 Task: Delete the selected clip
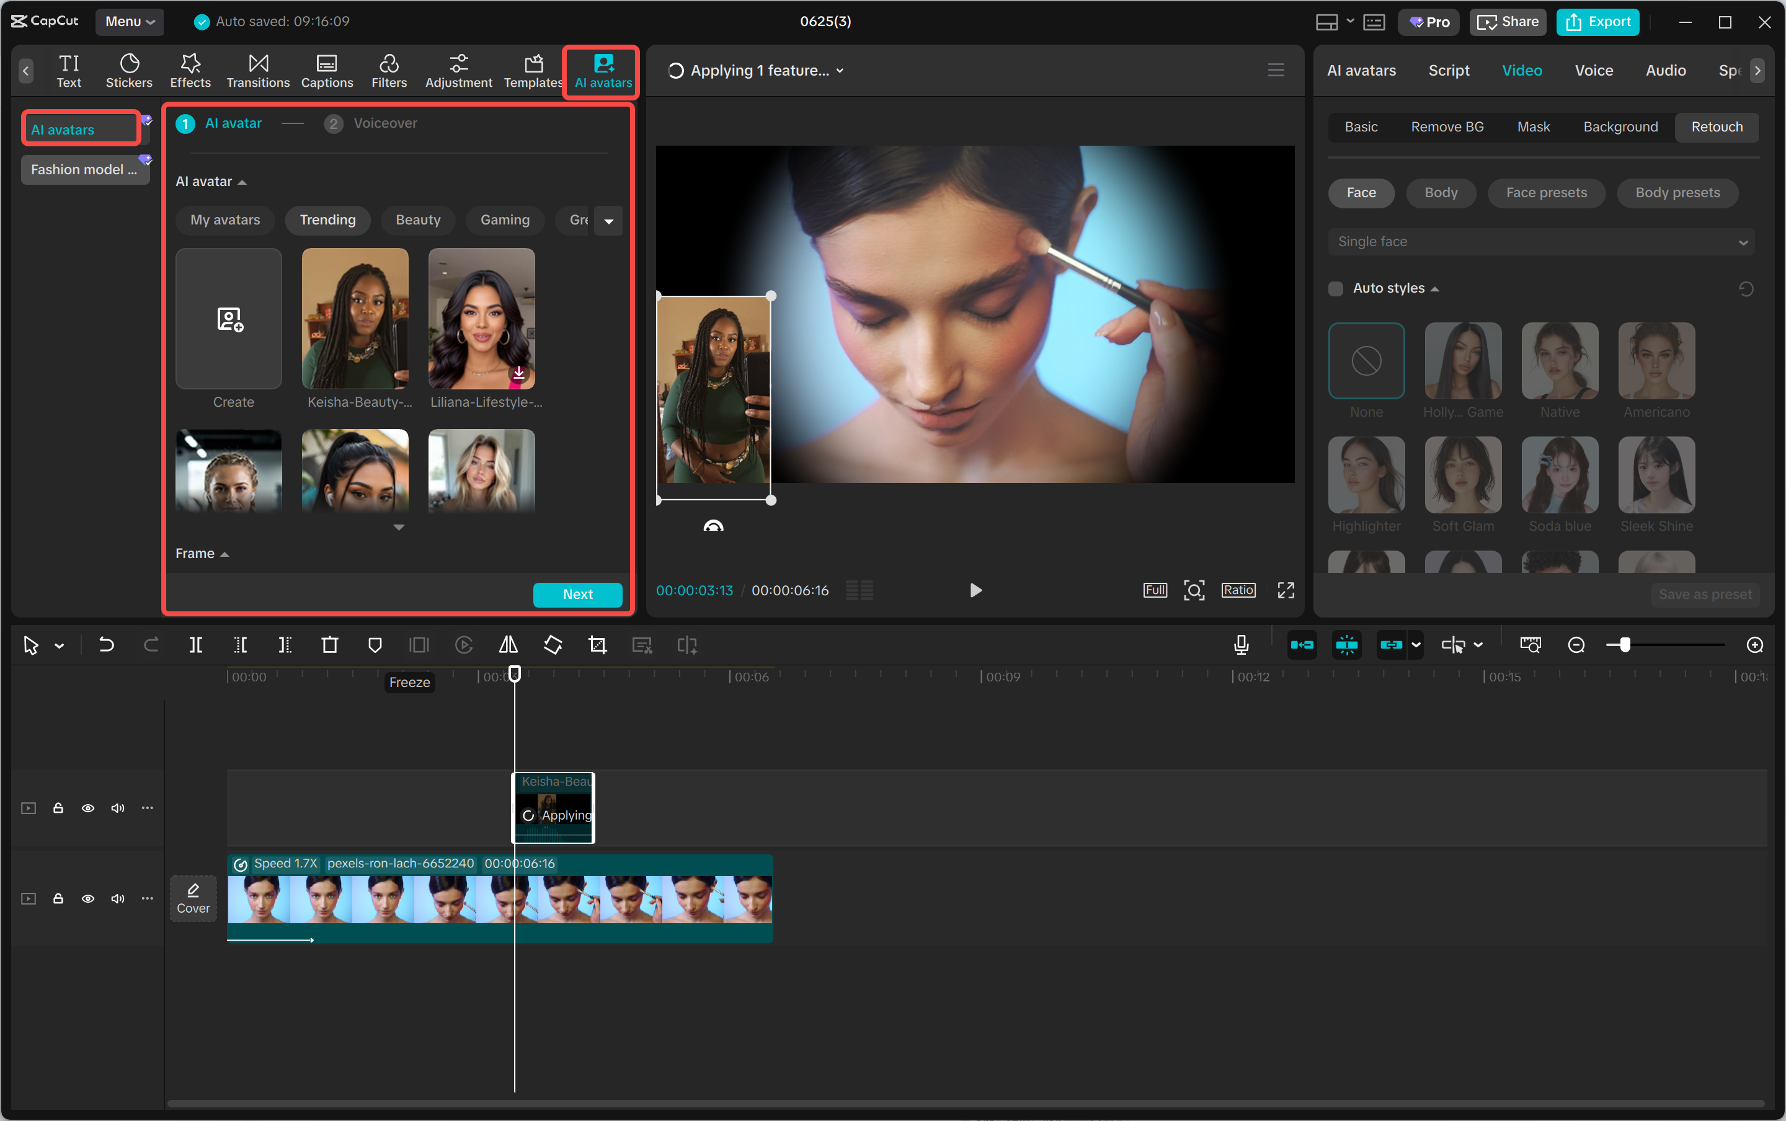click(x=329, y=645)
